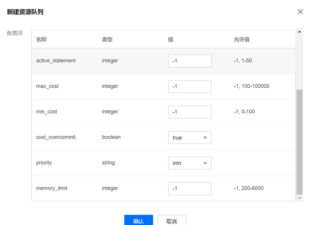Viewport: 309px width, 225px height.
Task: Click the integer type of memory_limit
Action: [110, 188]
